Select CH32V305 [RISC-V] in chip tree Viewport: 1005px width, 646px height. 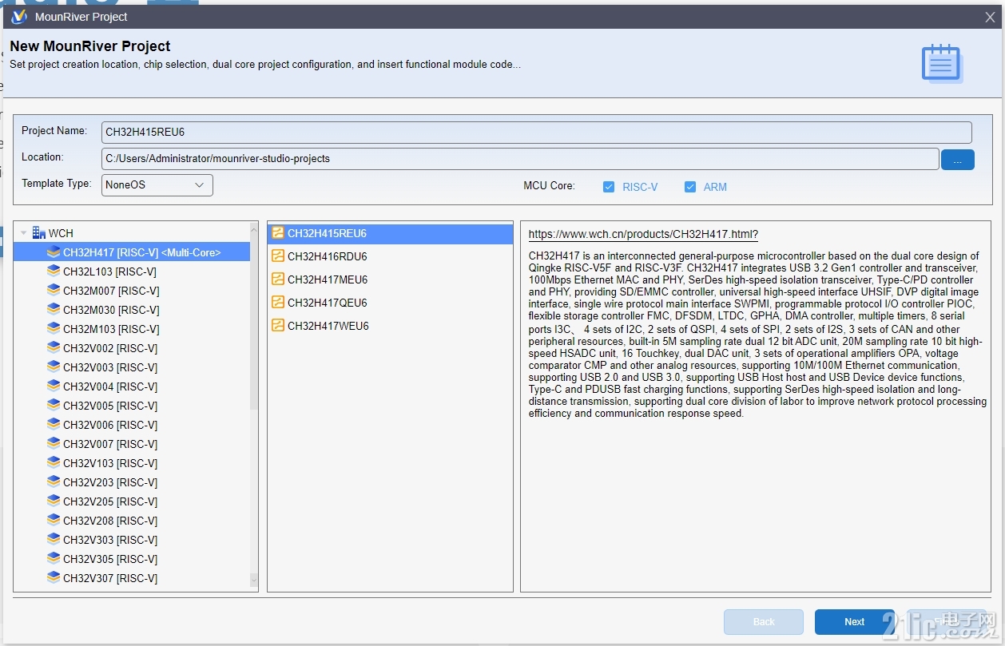110,559
